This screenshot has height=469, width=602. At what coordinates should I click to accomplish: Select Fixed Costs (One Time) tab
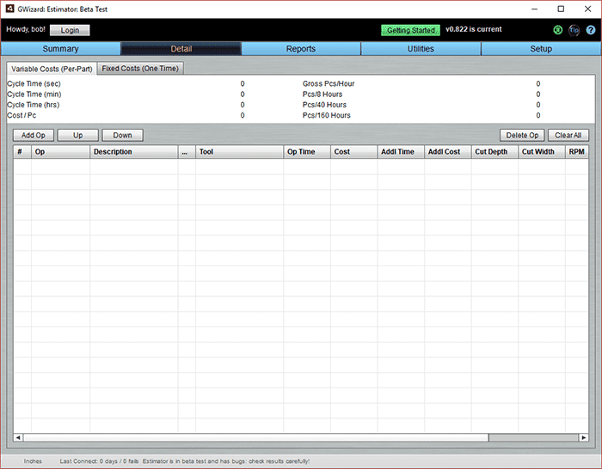tap(140, 68)
